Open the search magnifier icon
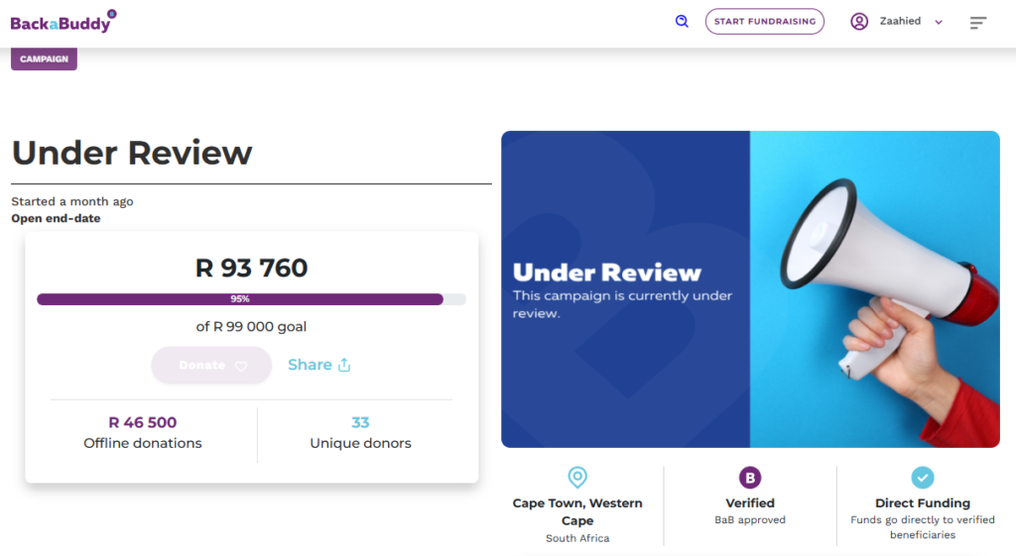The image size is (1016, 556). pyautogui.click(x=682, y=21)
